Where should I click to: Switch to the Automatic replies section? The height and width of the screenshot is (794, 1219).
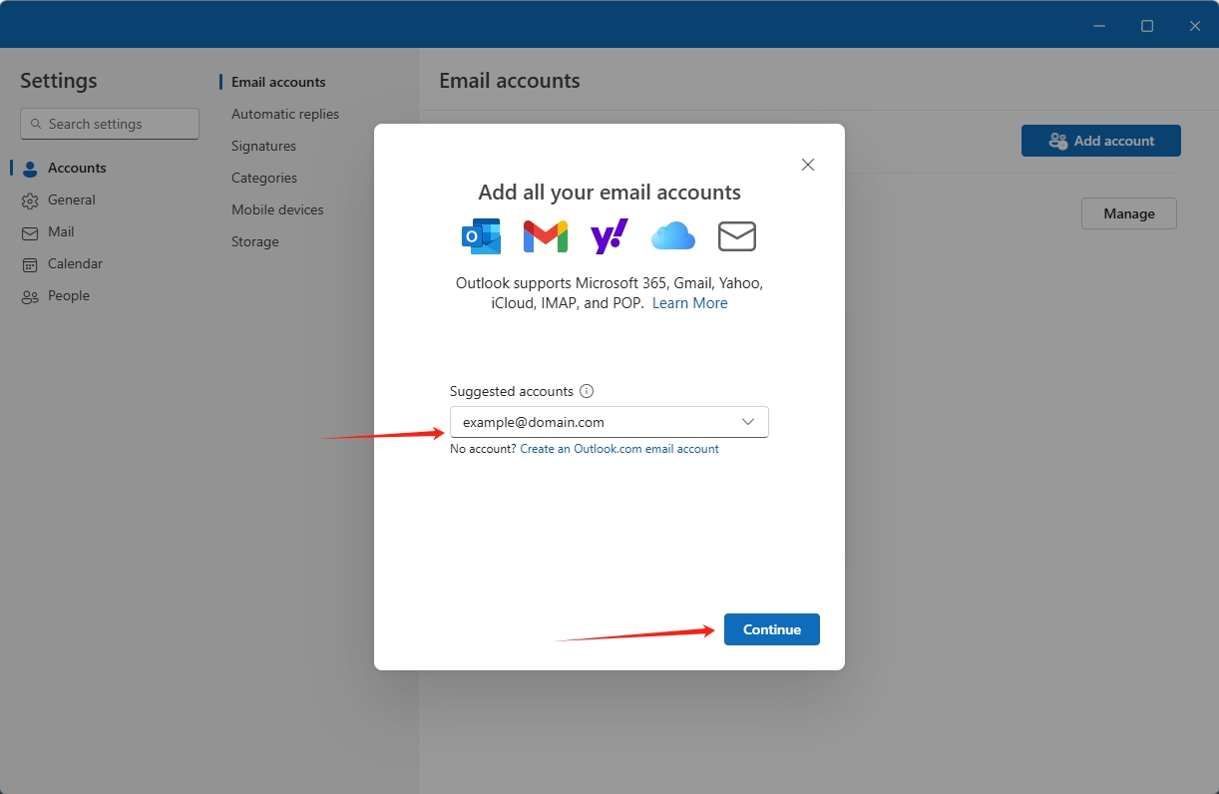click(x=285, y=114)
